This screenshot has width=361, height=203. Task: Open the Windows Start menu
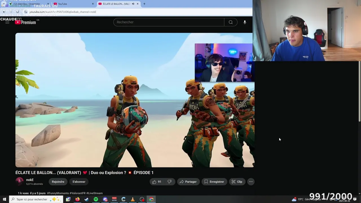tap(5, 199)
